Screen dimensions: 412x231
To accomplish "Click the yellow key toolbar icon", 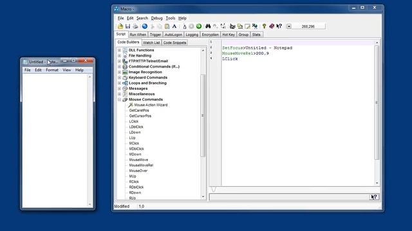I will coord(264,26).
